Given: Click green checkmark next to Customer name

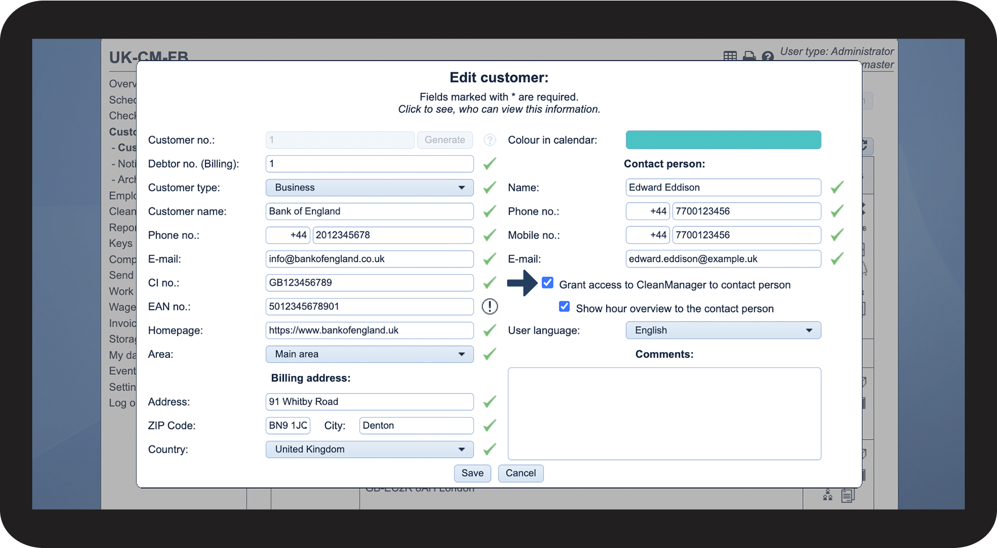Looking at the screenshot, I should coord(490,212).
